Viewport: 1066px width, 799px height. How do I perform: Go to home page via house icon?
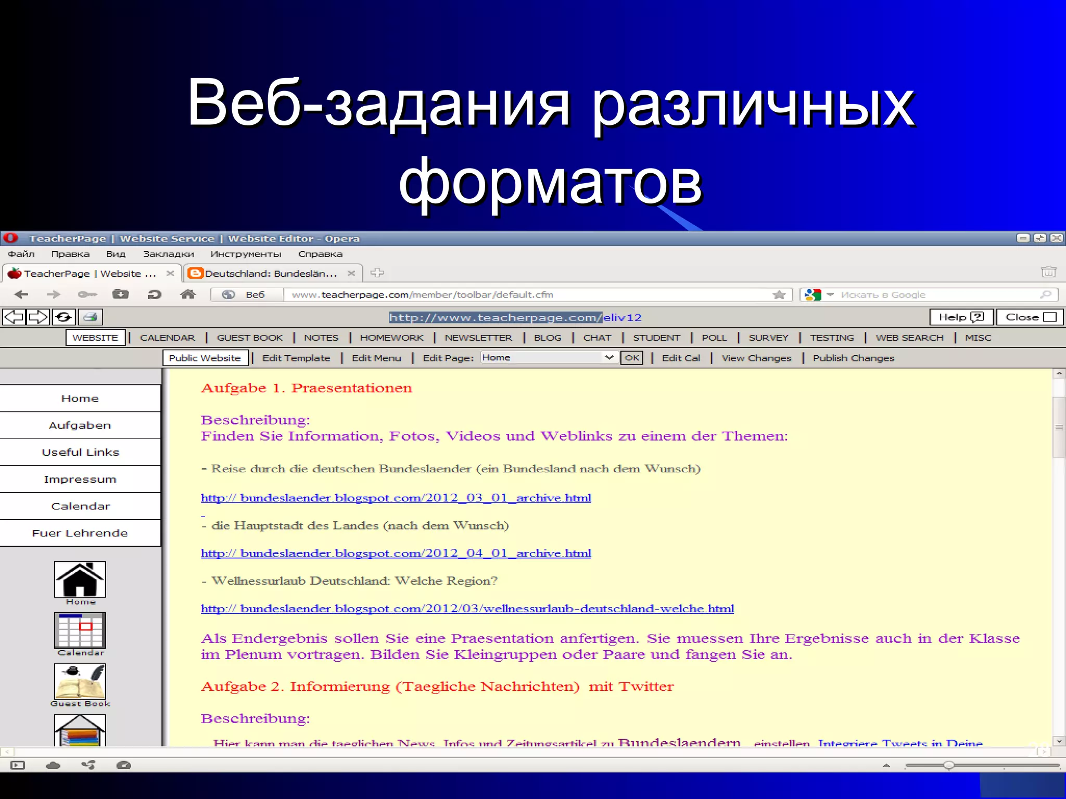[x=187, y=294]
